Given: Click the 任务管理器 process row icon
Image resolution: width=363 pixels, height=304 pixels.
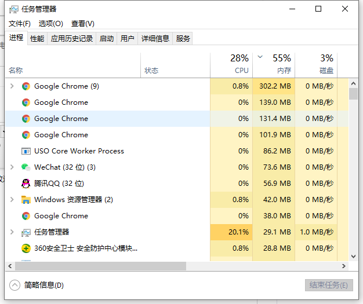Looking at the screenshot, I should click(x=26, y=232).
